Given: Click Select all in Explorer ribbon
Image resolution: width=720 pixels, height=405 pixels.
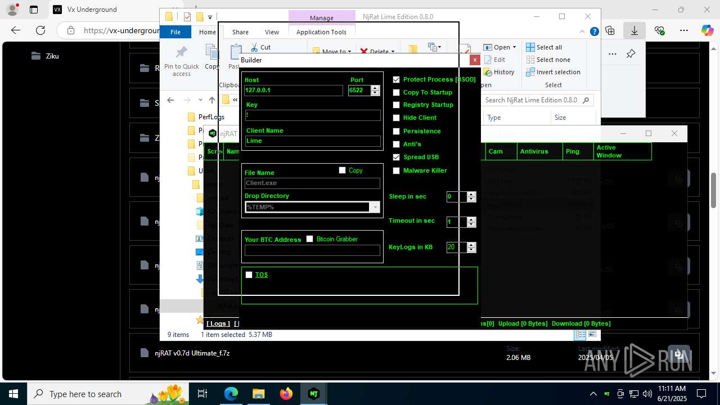Looking at the screenshot, I should 544,47.
